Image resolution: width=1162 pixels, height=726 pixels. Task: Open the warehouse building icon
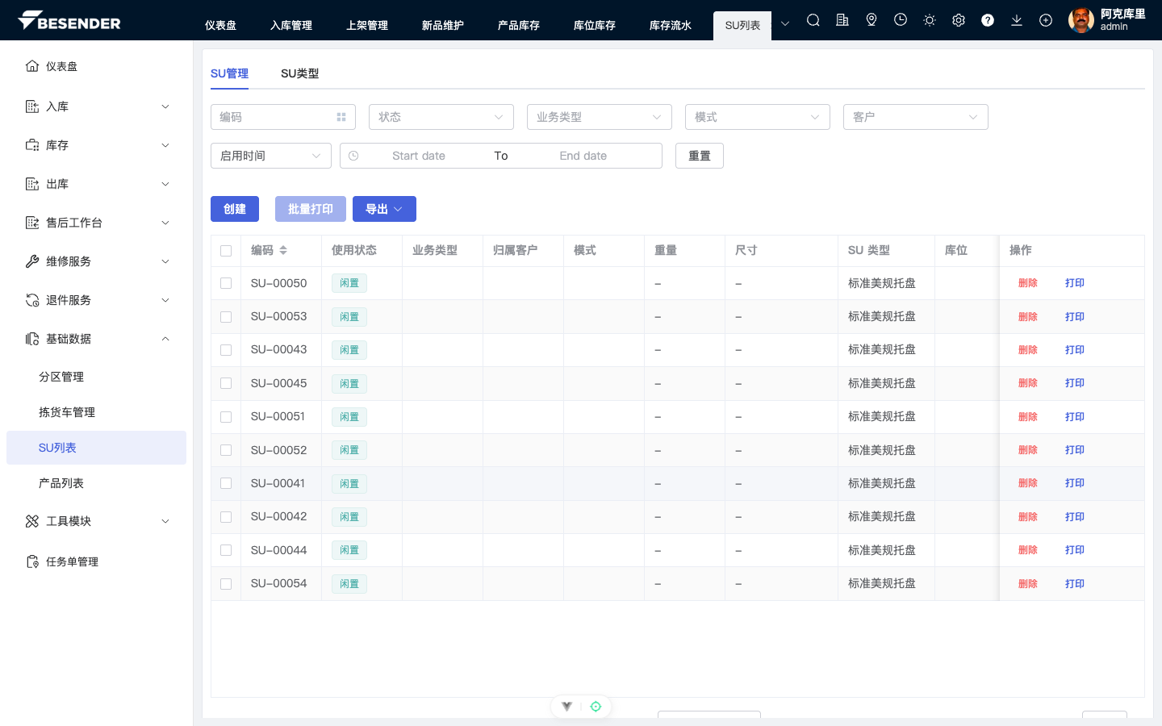(x=842, y=20)
